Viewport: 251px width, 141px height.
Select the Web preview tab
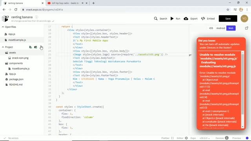point(231,28)
